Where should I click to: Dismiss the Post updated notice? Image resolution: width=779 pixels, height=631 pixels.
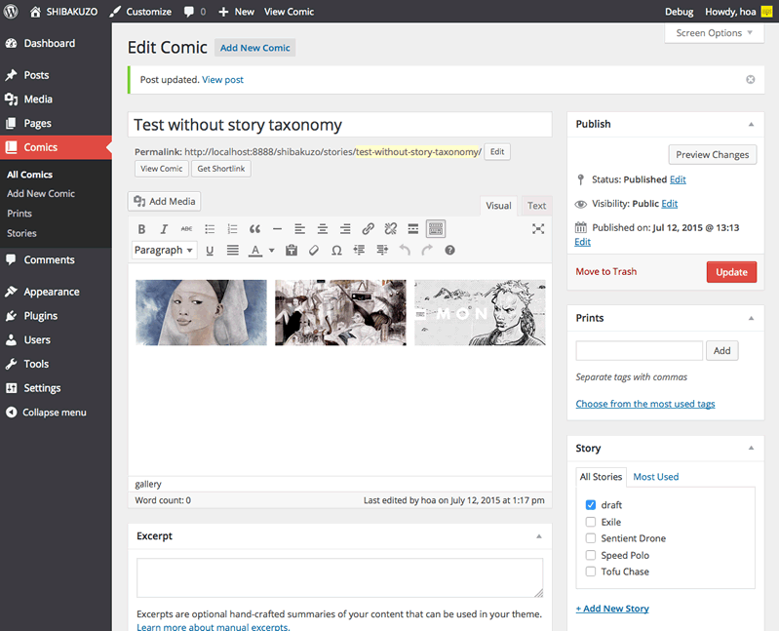(x=750, y=80)
